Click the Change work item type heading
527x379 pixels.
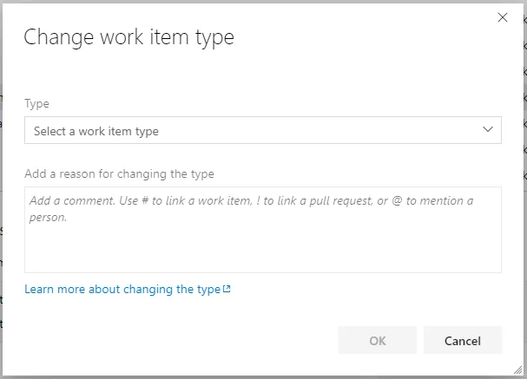128,37
